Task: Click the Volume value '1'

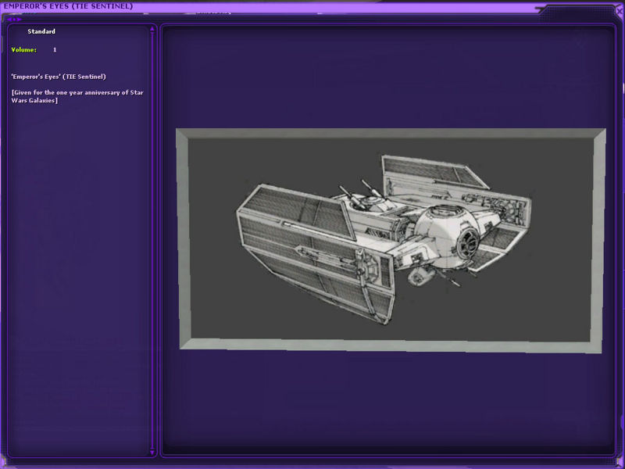Action: [x=55, y=50]
